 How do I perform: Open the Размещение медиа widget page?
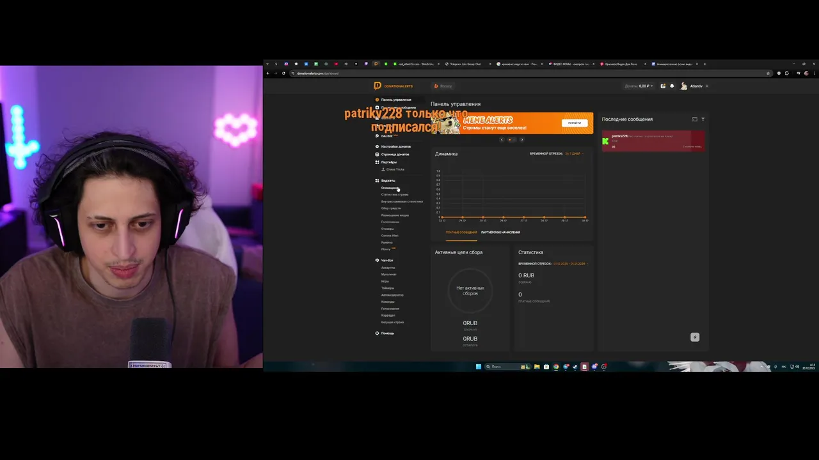pyautogui.click(x=395, y=215)
